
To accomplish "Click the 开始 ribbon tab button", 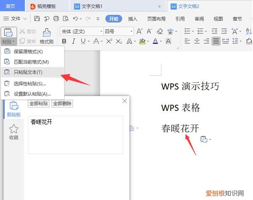I will tap(114, 19).
